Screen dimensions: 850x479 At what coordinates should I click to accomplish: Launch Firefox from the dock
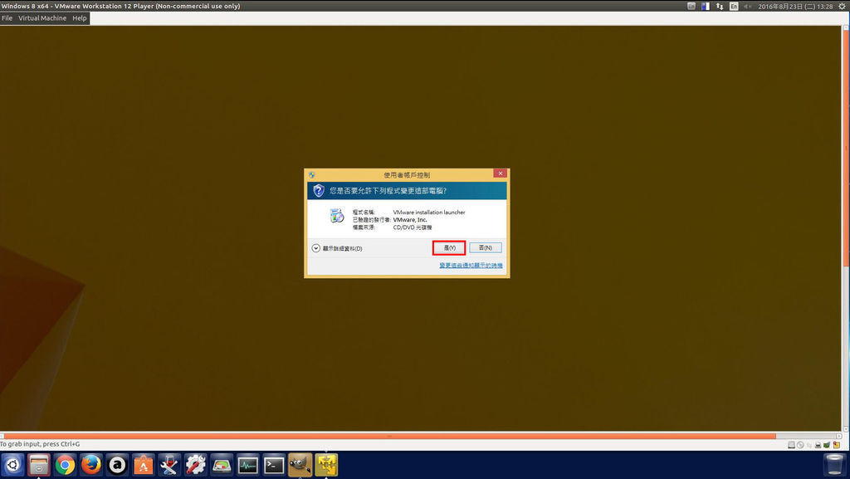[91, 465]
